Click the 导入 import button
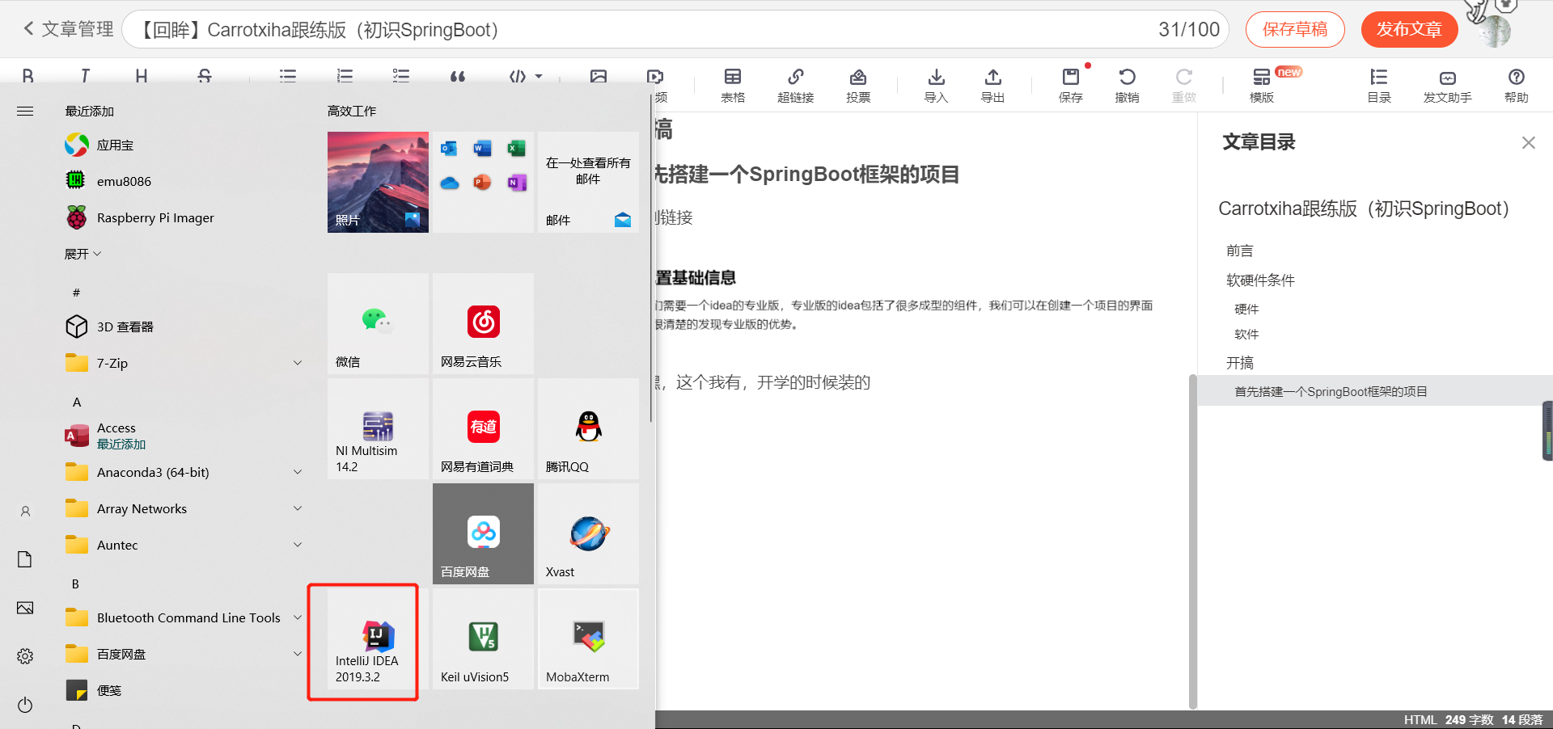The image size is (1553, 729). click(936, 86)
